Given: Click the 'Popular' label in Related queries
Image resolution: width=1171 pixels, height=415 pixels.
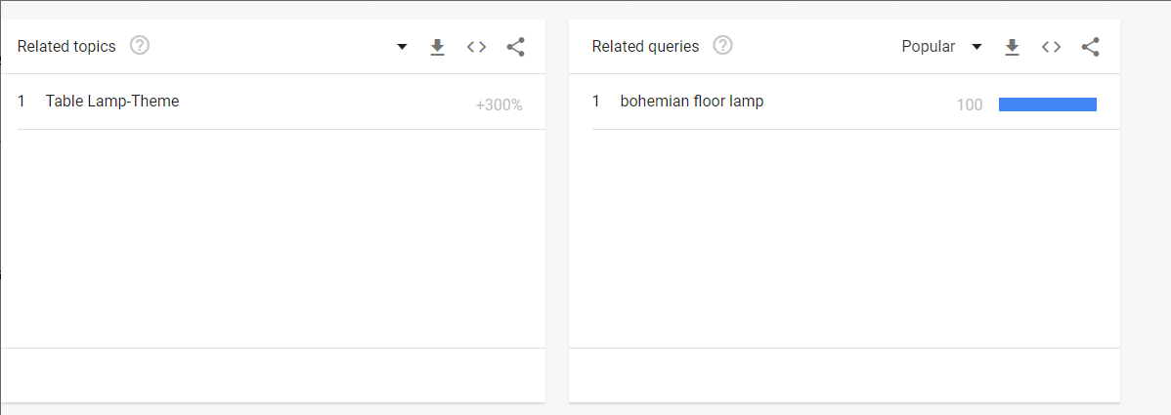Looking at the screenshot, I should tap(928, 47).
